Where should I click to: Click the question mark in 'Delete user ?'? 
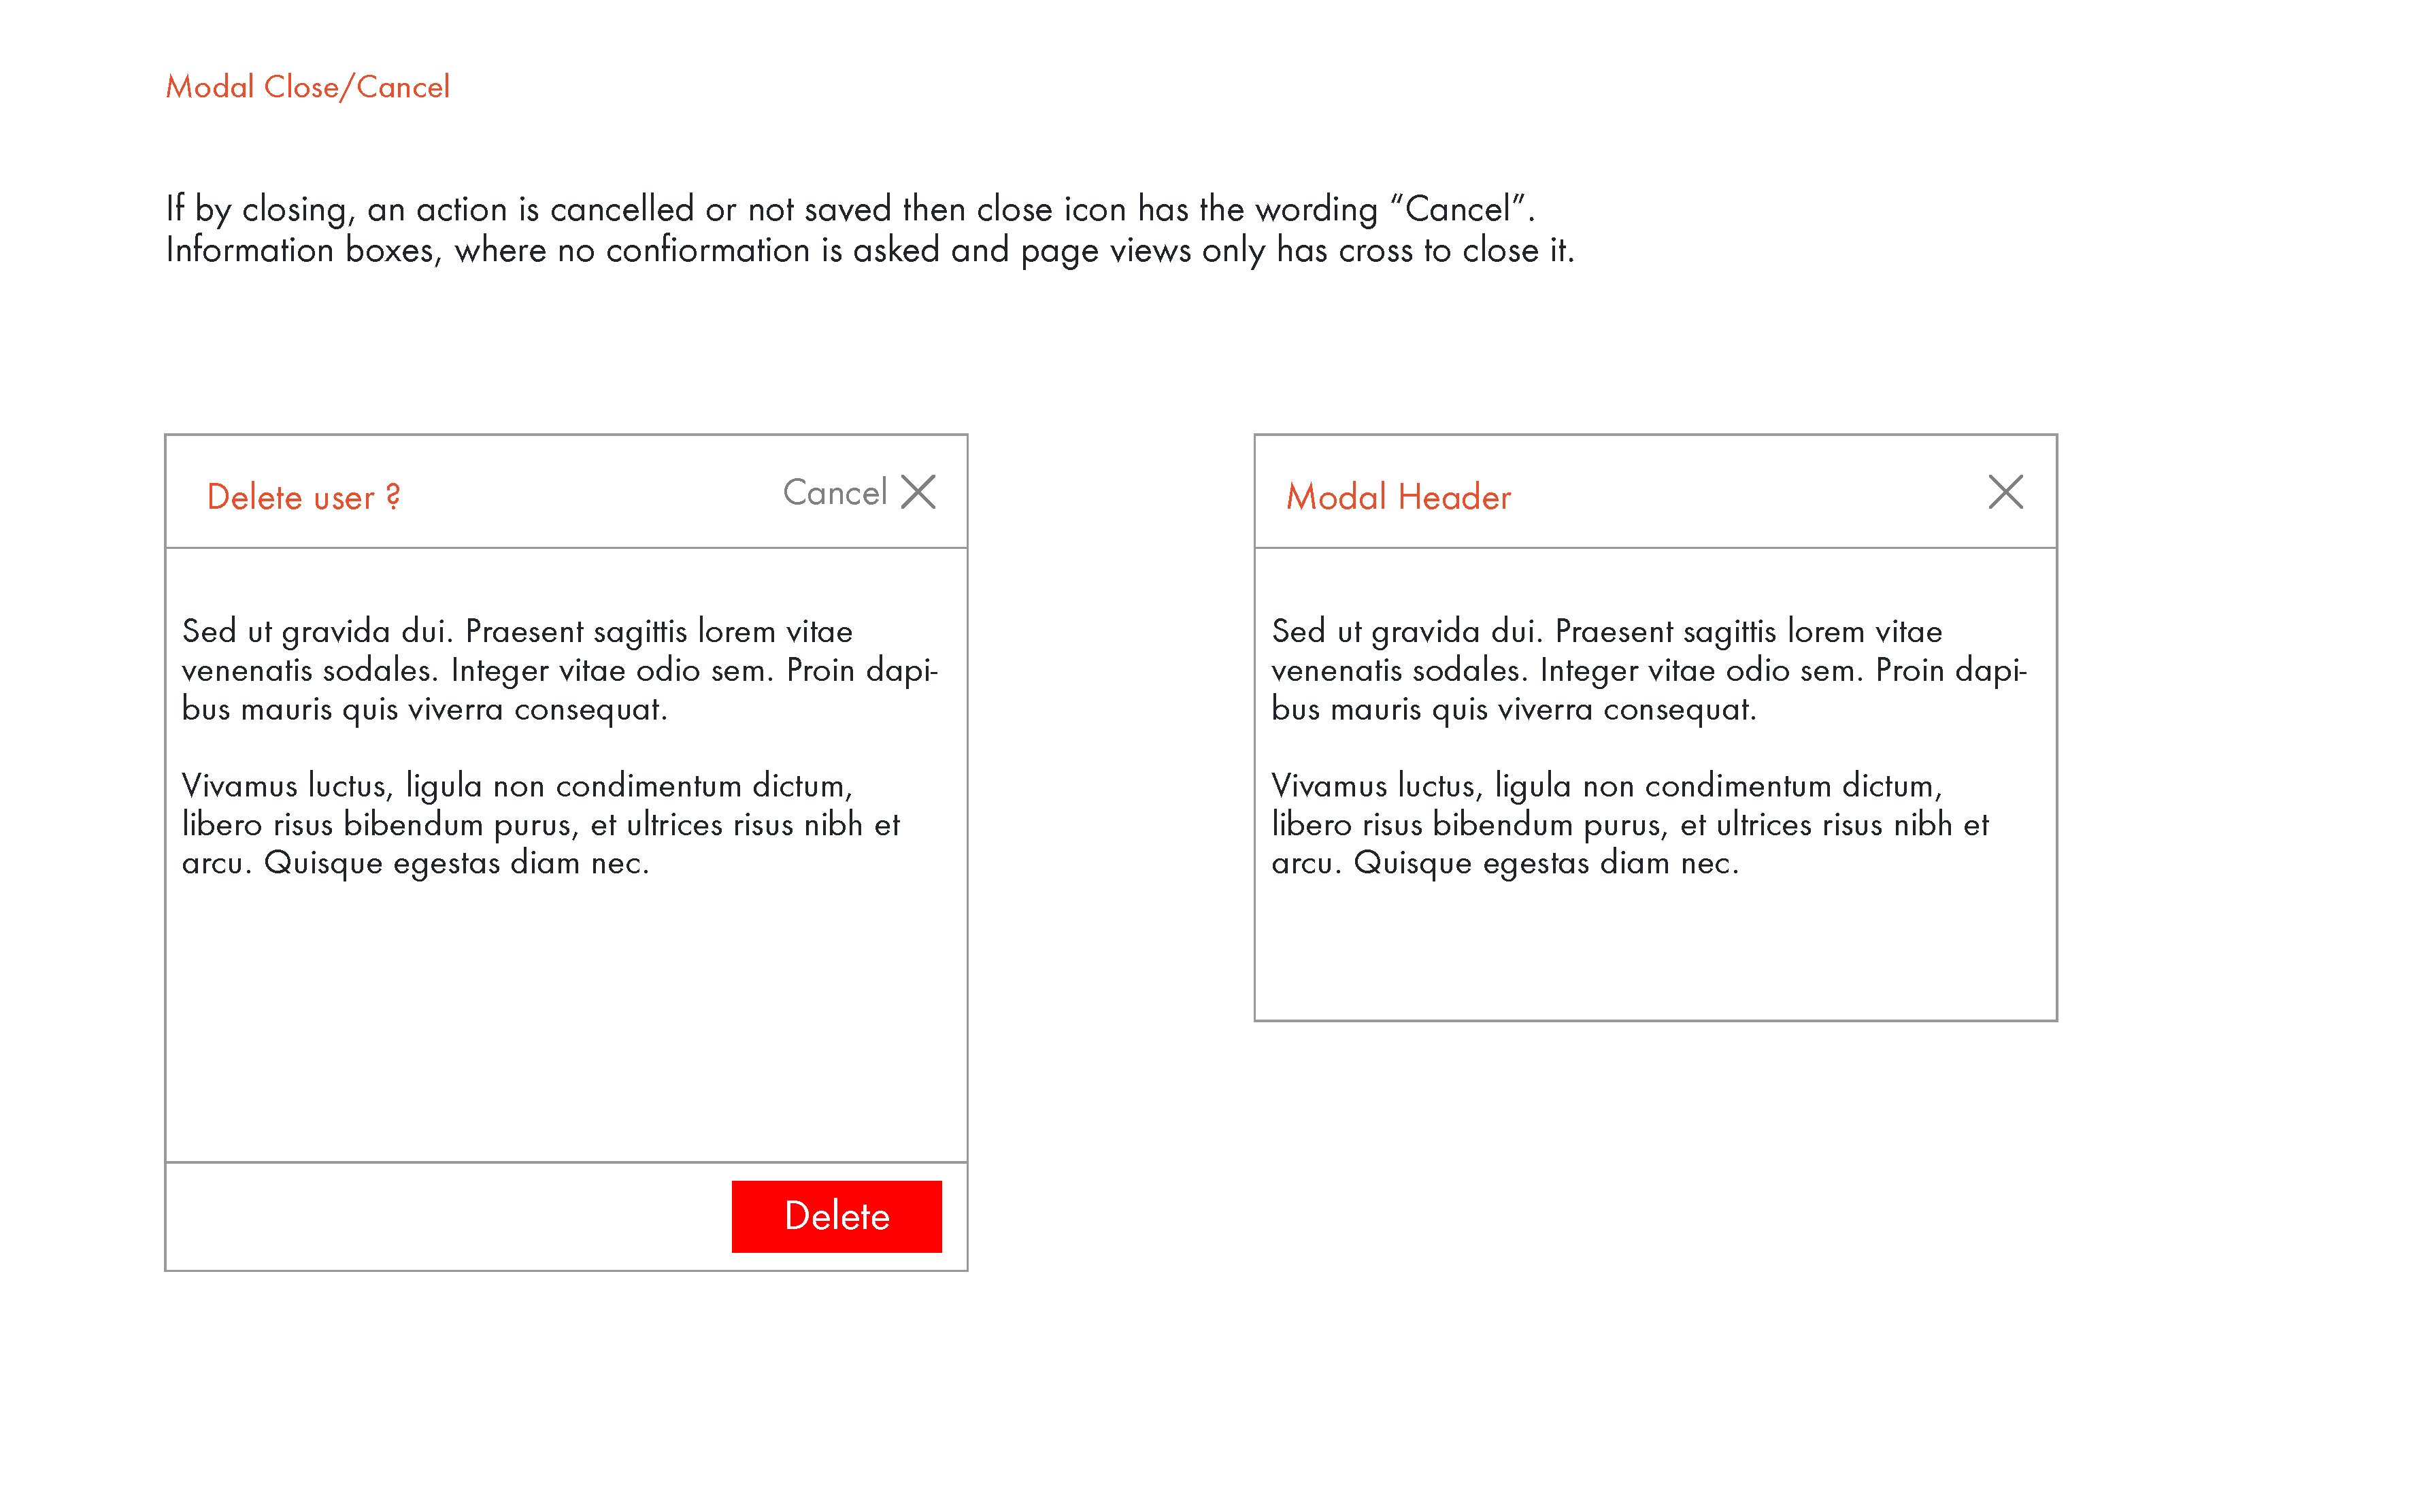tap(393, 496)
